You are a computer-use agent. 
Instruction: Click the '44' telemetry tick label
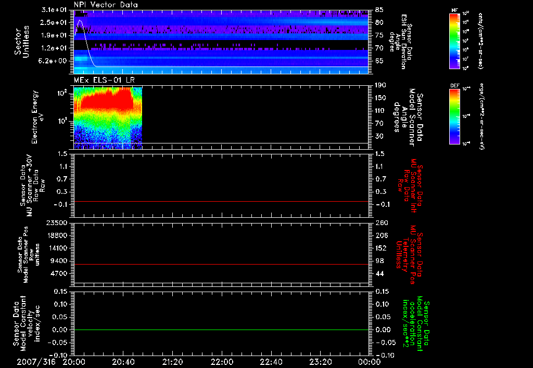pyautogui.click(x=379, y=273)
